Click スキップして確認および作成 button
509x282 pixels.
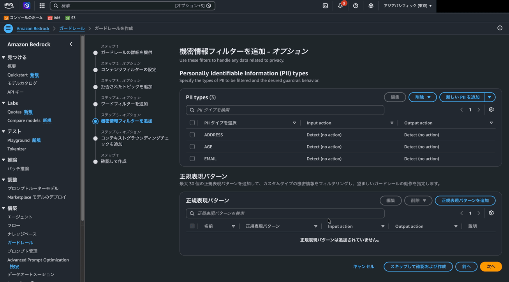(418, 266)
